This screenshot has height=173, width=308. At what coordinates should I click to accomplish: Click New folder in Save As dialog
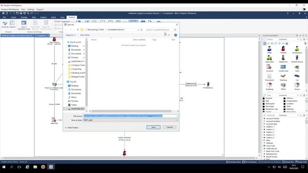85,35
